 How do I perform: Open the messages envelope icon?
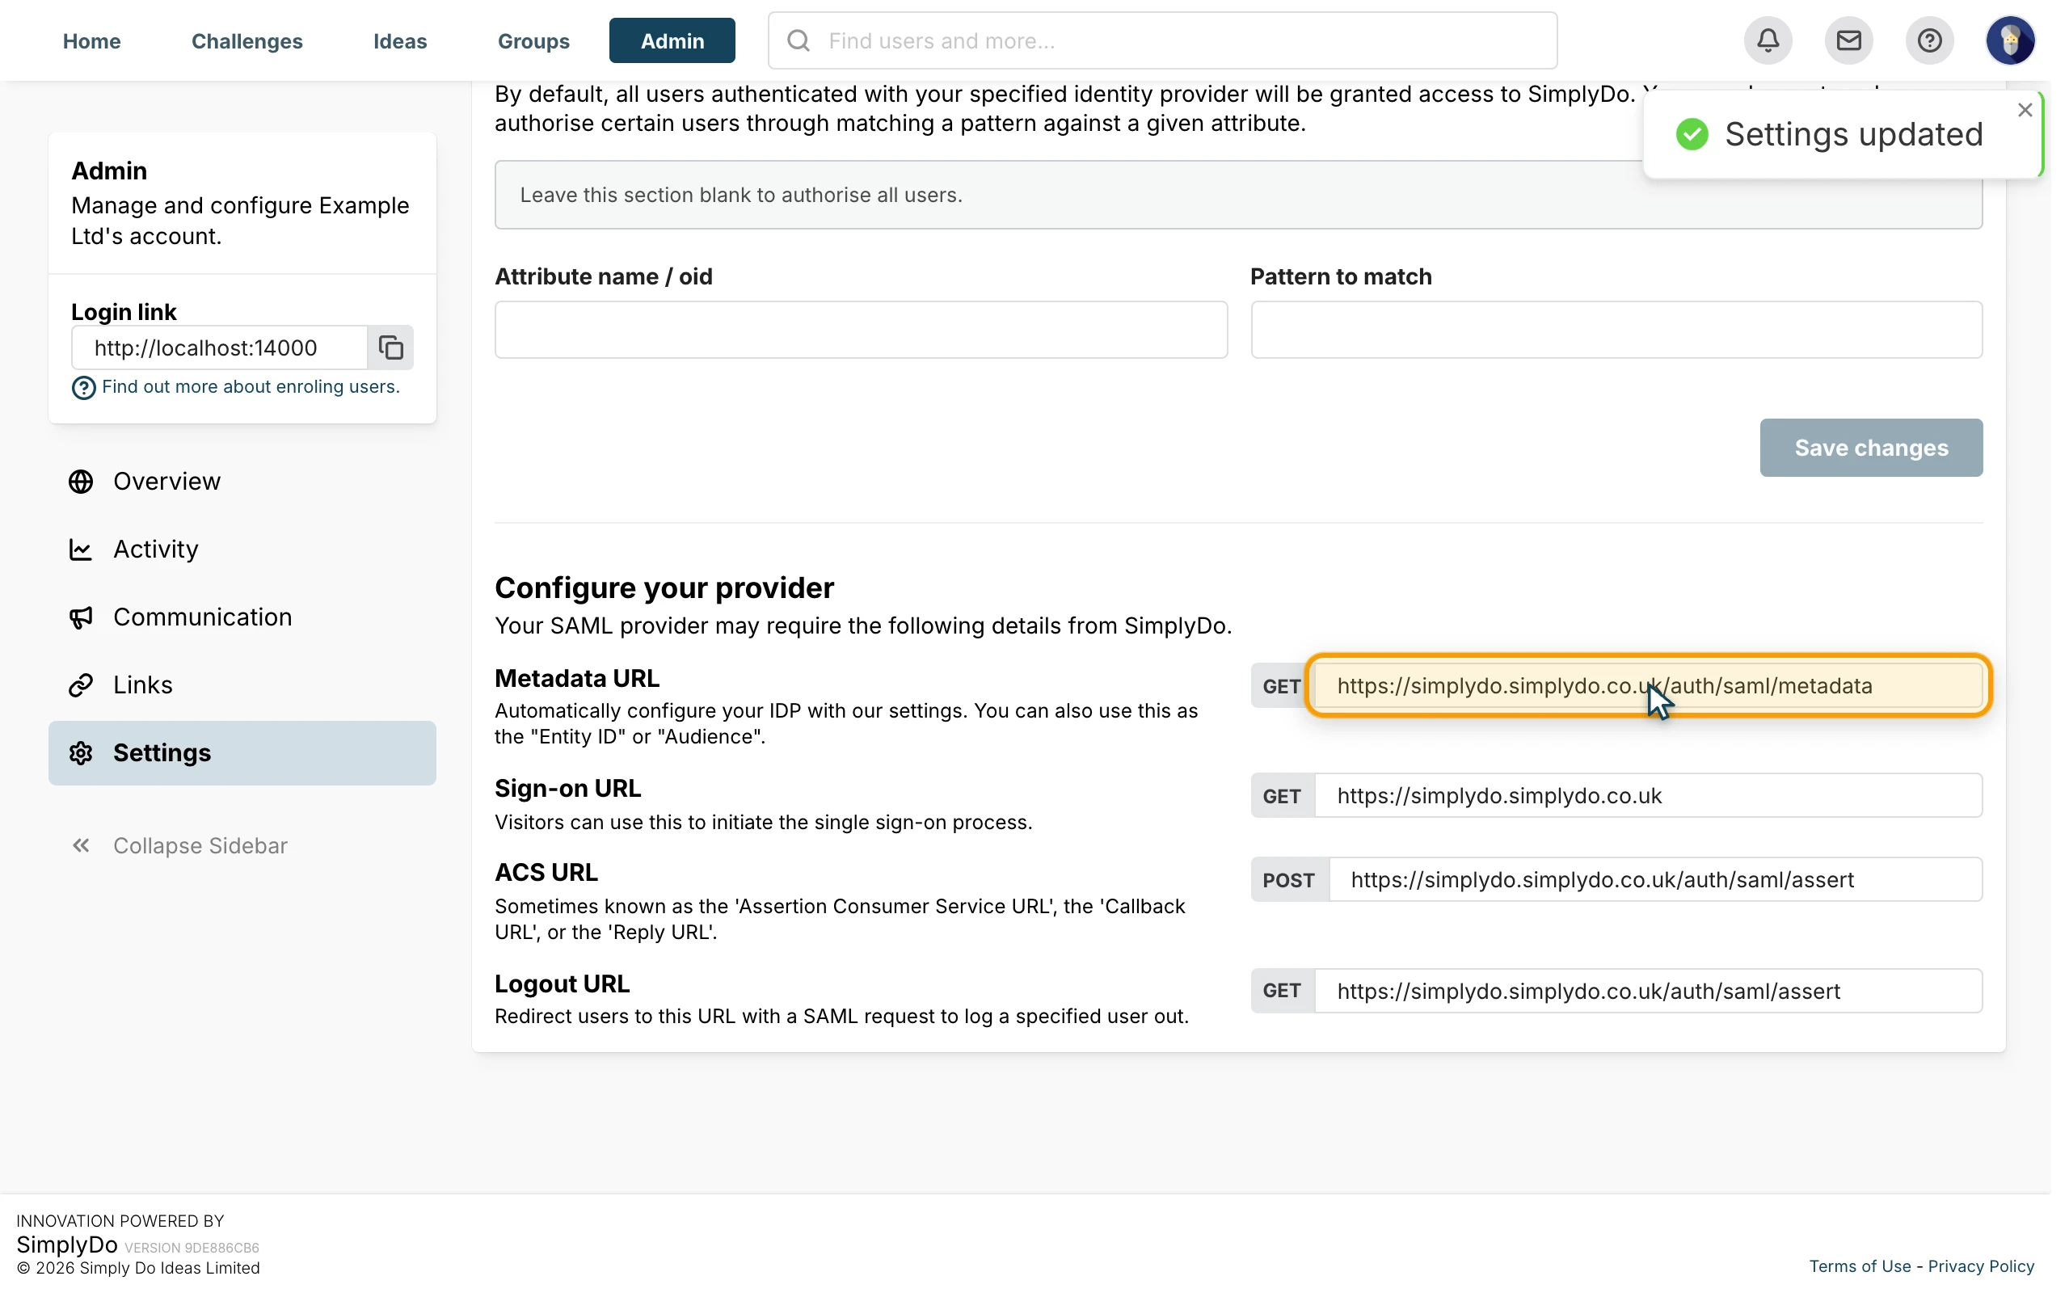1848,40
